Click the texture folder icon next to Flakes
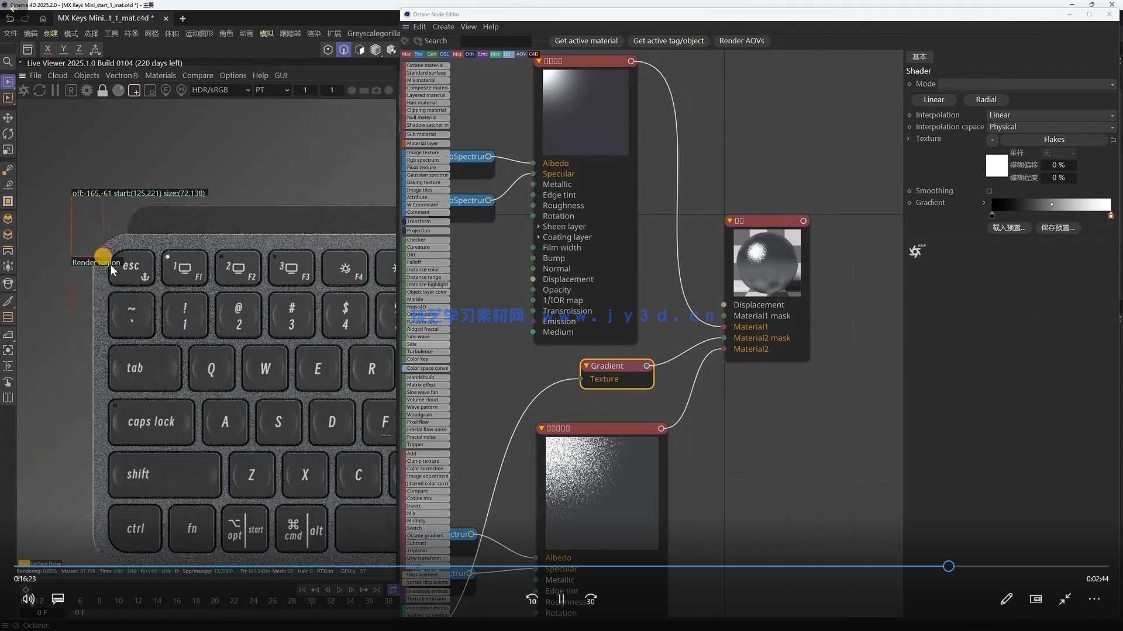The height and width of the screenshot is (631, 1123). 1112,140
